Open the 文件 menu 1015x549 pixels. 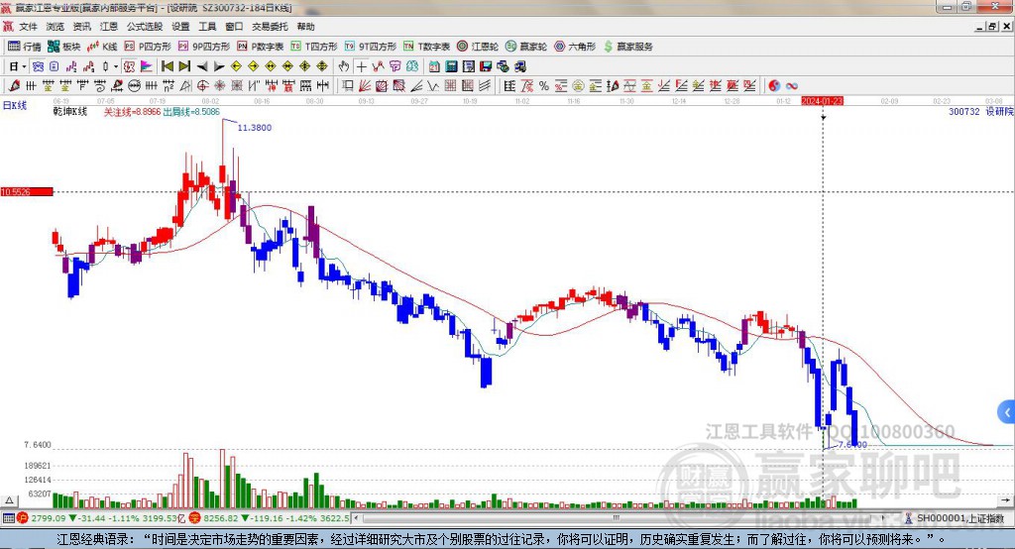29,27
